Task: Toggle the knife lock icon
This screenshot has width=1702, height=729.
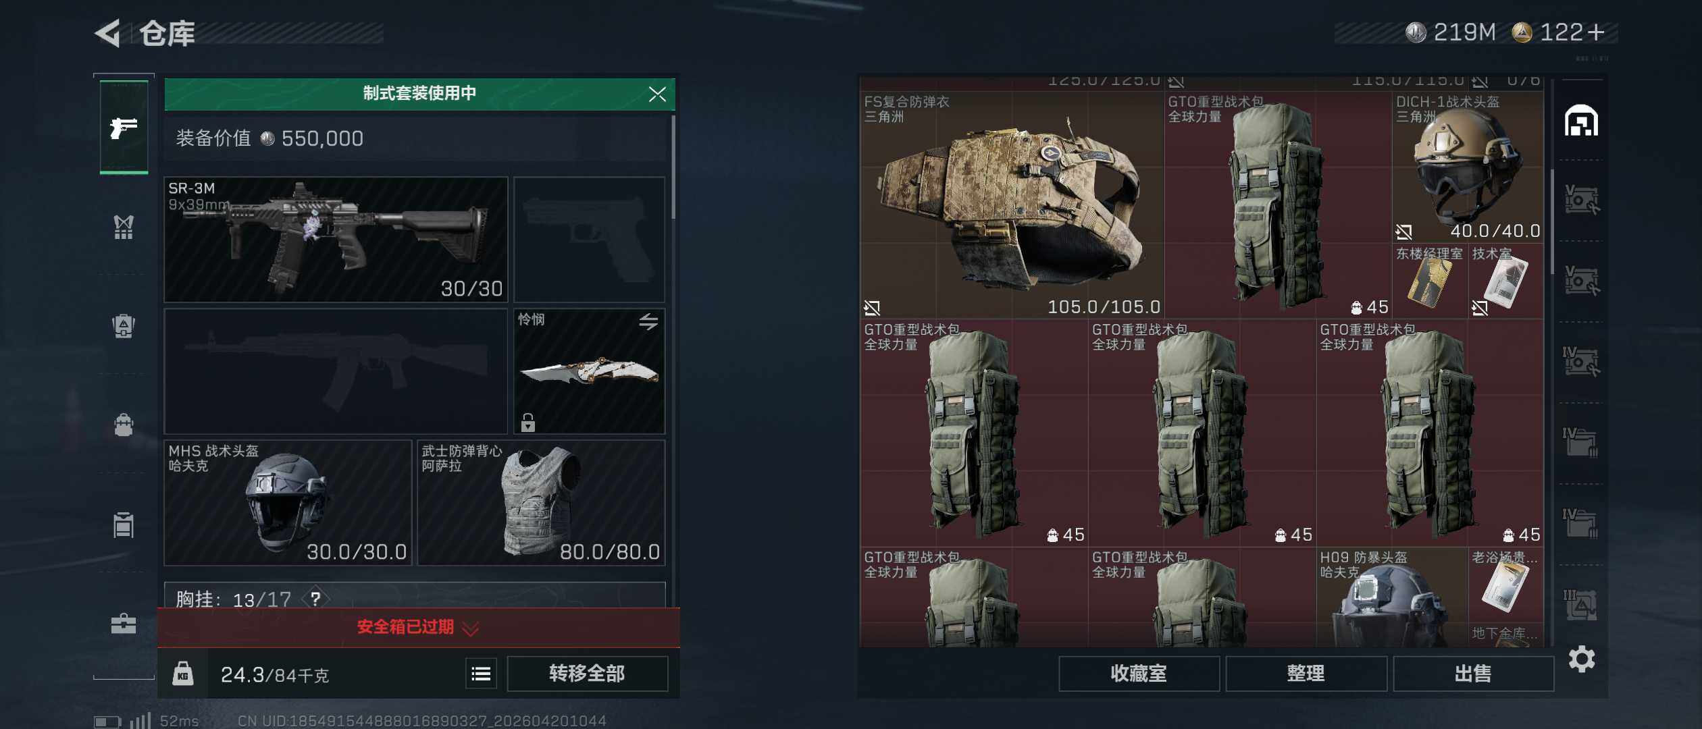Action: (528, 423)
